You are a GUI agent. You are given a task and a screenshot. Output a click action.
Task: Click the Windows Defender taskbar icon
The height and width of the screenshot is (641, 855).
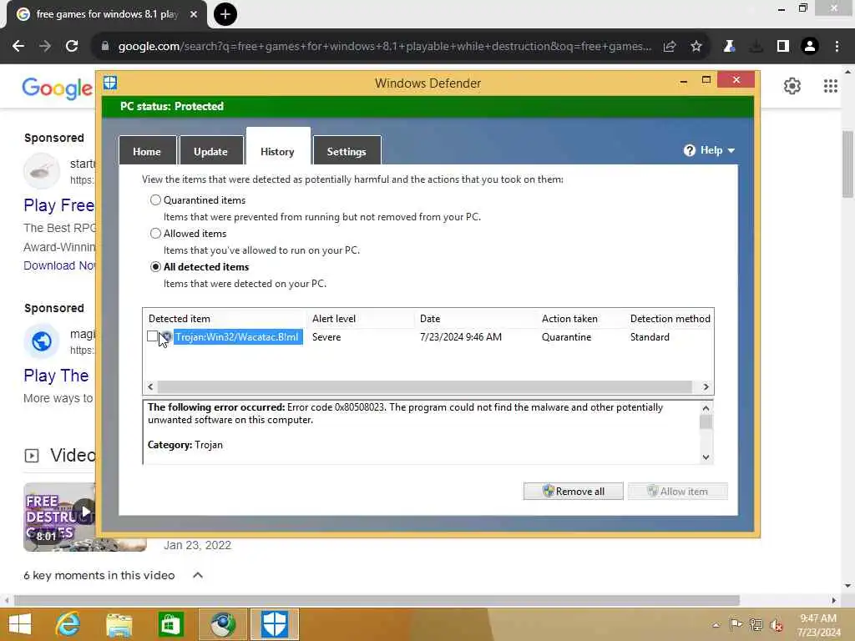(274, 624)
